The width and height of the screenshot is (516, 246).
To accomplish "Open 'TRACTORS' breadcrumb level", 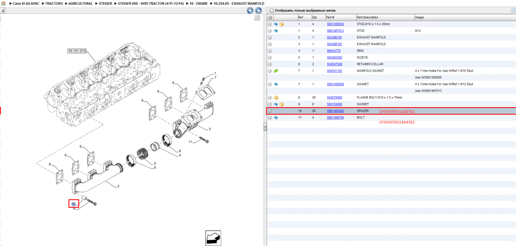I will (x=54, y=3).
